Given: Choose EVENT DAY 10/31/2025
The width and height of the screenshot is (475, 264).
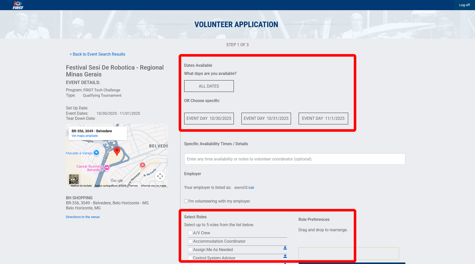Looking at the screenshot, I should [x=266, y=119].
